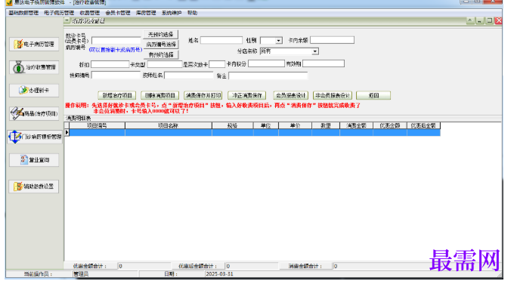Click the 无预约选择 button
This screenshot has width=514, height=284.
(160, 35)
